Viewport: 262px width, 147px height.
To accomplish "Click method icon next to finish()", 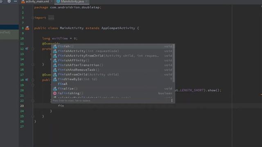I will tap(55, 47).
